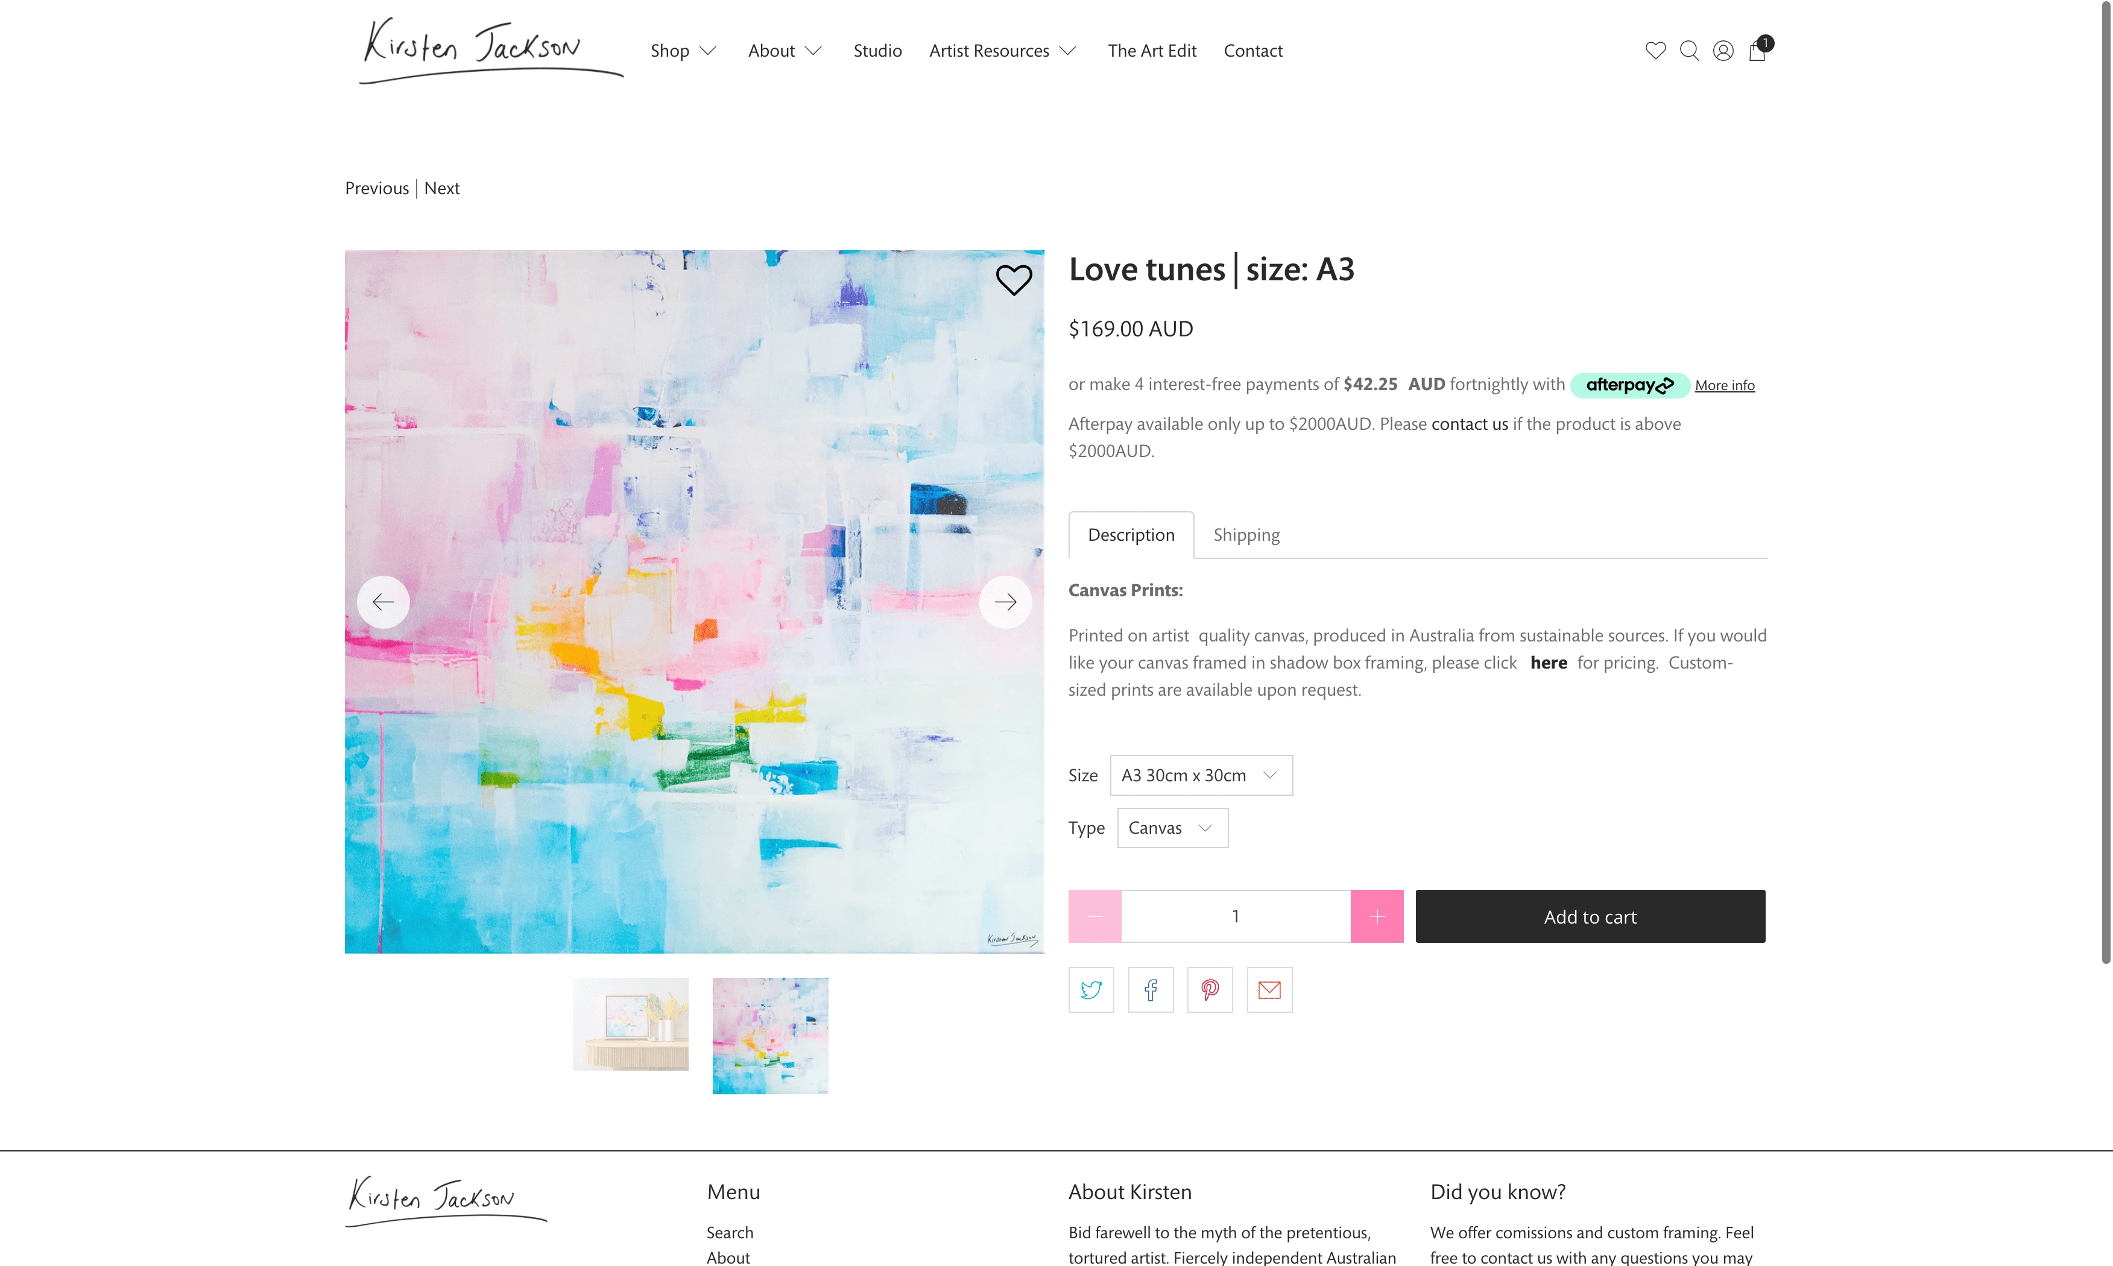Select the framed room mockup thumbnail
The width and height of the screenshot is (2113, 1266).
(x=630, y=1025)
